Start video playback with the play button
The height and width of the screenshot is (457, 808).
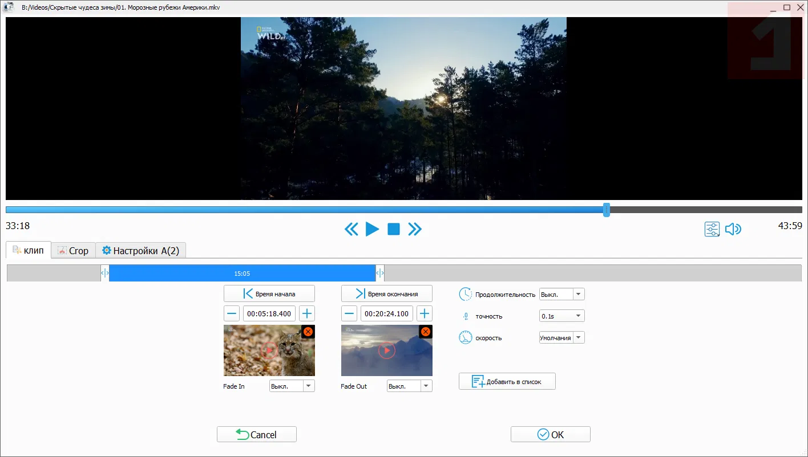click(x=372, y=229)
